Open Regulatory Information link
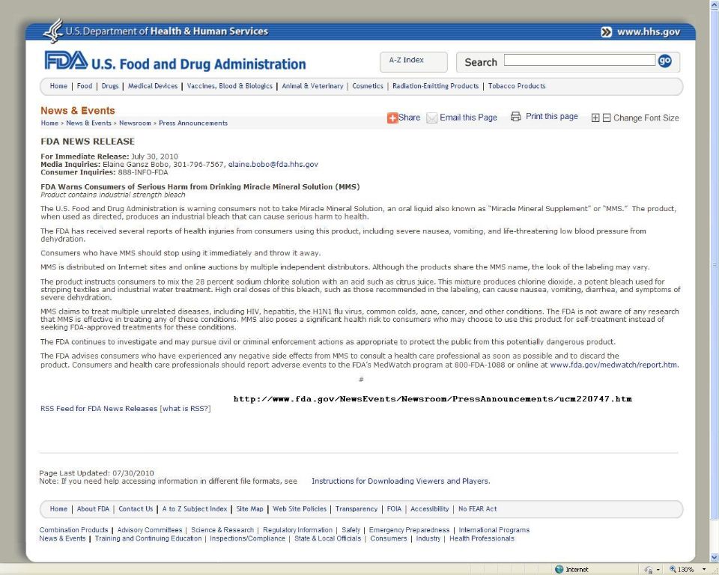This screenshot has height=575, width=719. tap(297, 530)
